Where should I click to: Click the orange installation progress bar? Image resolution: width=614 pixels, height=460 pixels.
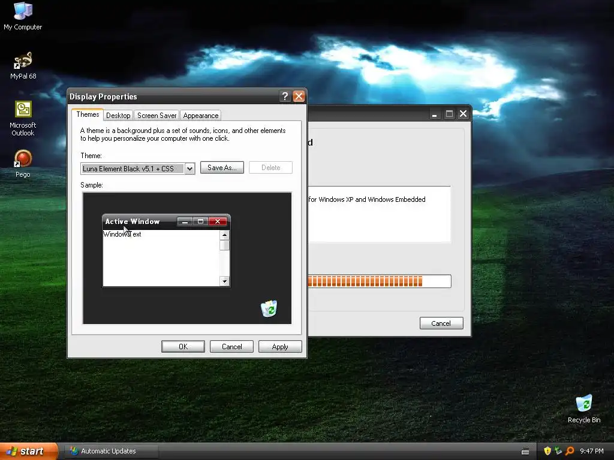380,282
